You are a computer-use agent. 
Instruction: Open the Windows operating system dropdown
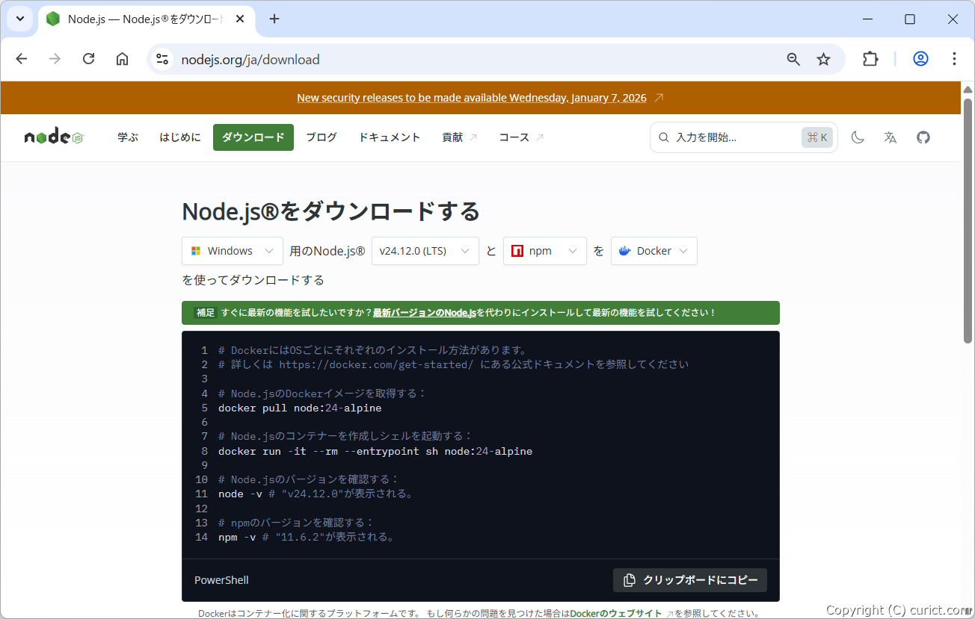(232, 251)
